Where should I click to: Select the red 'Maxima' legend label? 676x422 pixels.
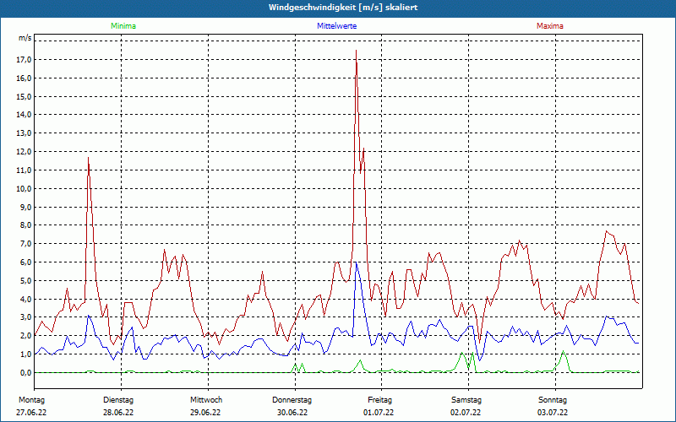(x=550, y=26)
